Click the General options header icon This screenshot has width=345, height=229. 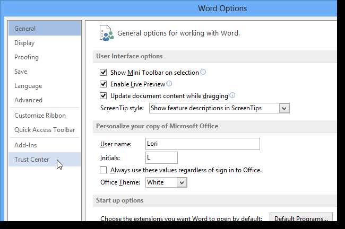pos(106,33)
